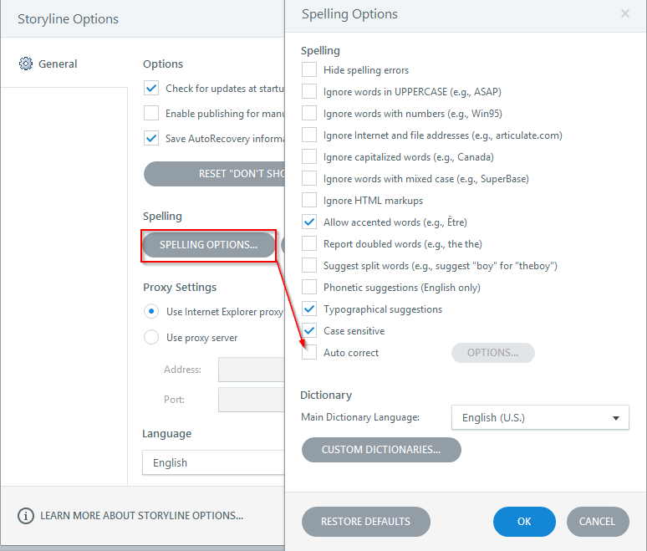Viewport: 647px width, 551px height.
Task: Toggle Case sensitive checkbox
Action: 309,330
